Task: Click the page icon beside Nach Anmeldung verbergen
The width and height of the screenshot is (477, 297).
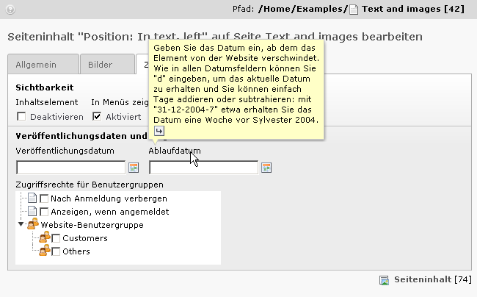Action: (32, 198)
